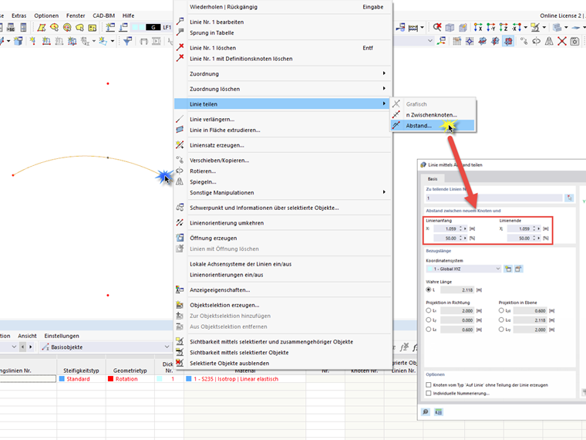Click the 'Zu teilende Linien Nr.' input field
The image size is (586, 440).
point(494,198)
